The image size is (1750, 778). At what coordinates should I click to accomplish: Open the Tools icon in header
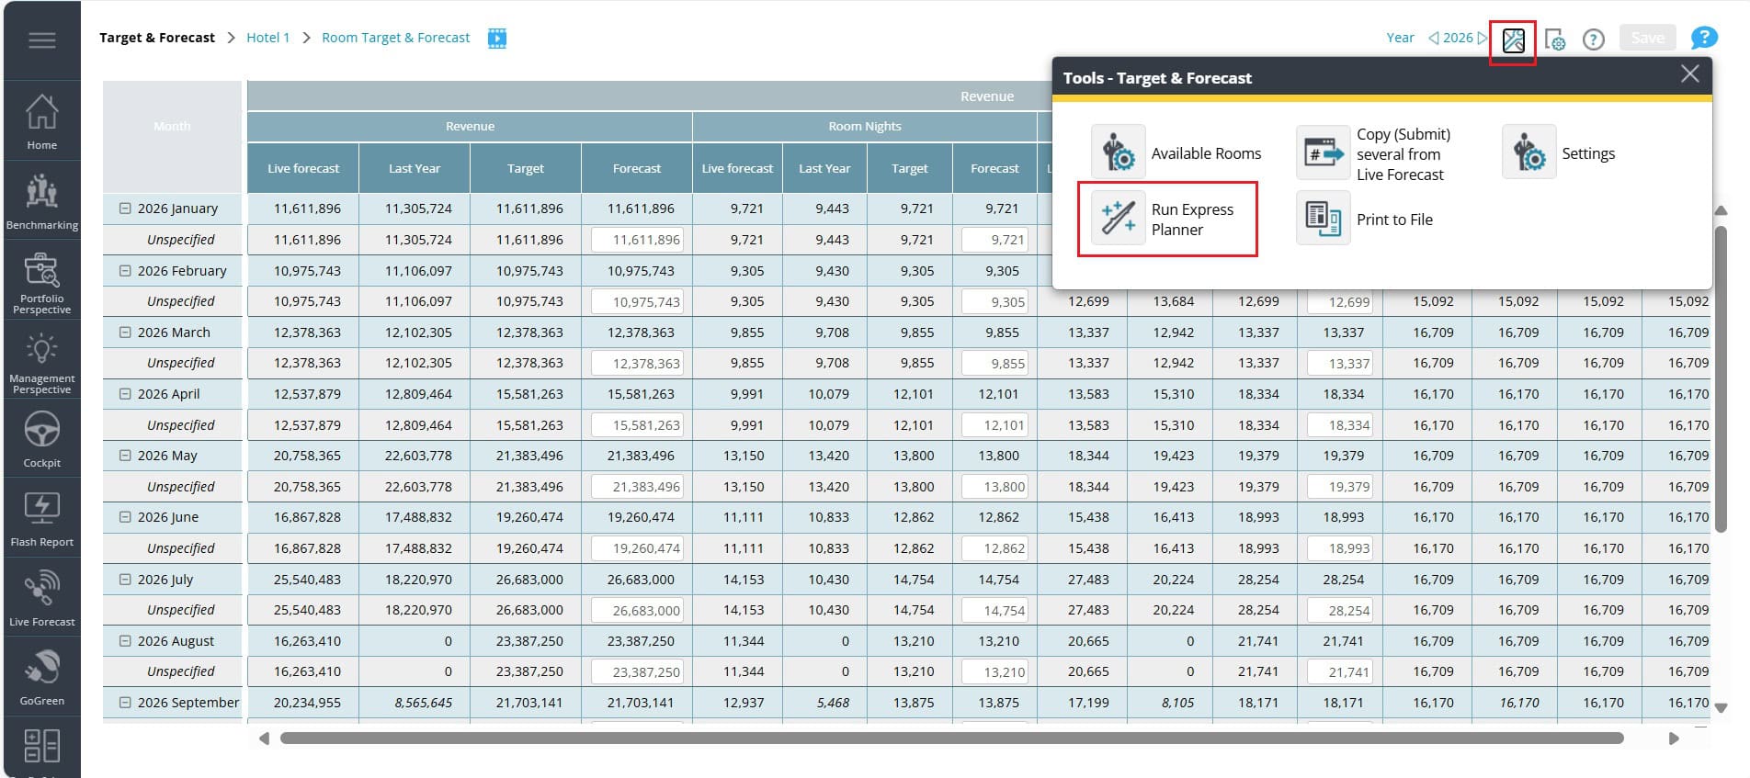tap(1513, 40)
